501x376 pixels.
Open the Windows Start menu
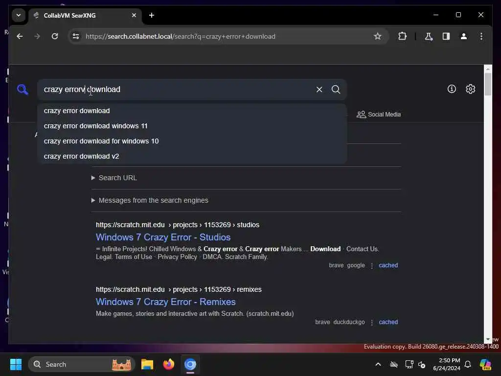tap(16, 364)
